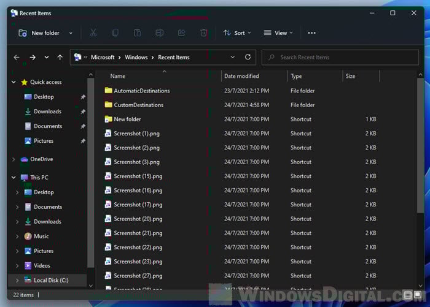Go forward with the right arrow
This screenshot has width=430, height=307.
coord(33,58)
